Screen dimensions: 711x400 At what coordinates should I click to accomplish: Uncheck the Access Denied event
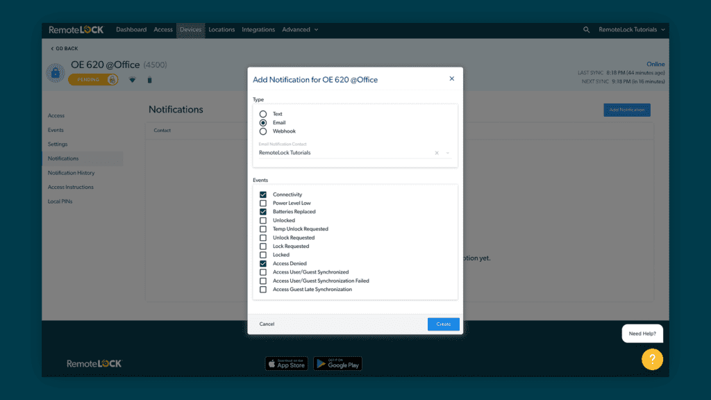pos(263,263)
